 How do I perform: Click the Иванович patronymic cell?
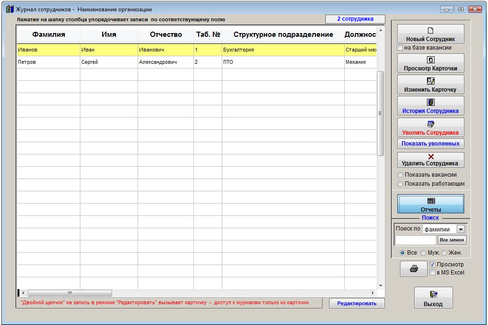166,50
